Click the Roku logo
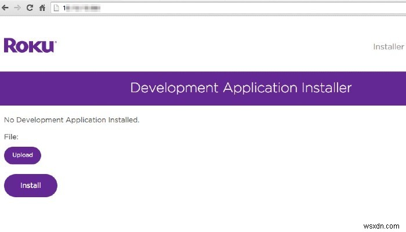The image size is (406, 232). [x=30, y=46]
